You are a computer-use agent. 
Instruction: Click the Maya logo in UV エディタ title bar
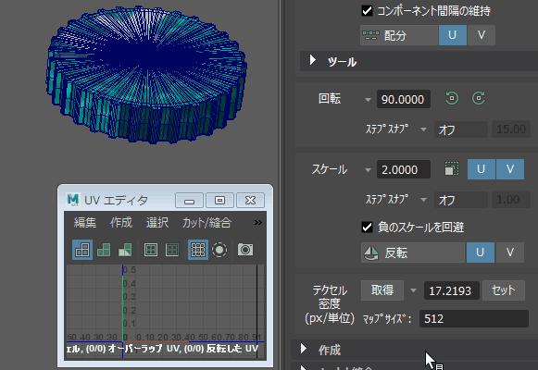coord(73,200)
